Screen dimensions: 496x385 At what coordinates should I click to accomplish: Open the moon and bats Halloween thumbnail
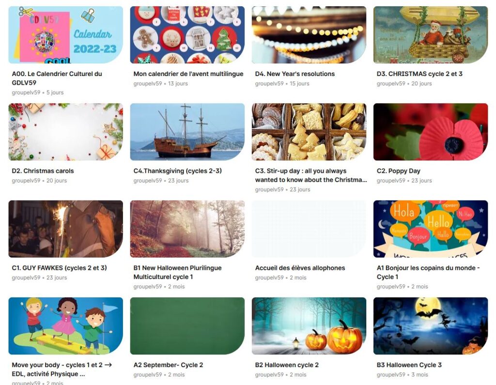coord(431,326)
